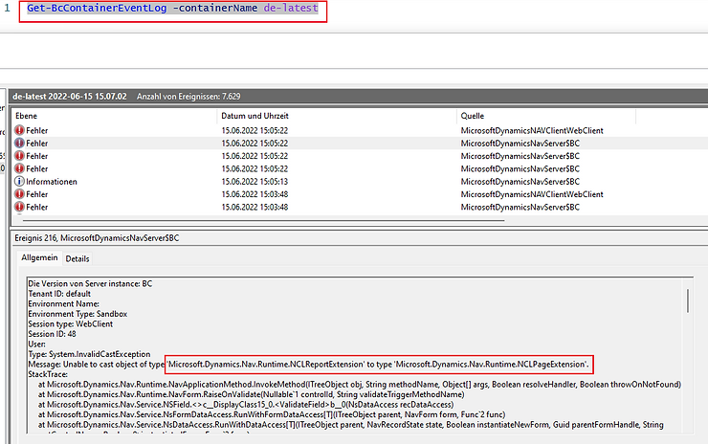Switch to the Allgemein tab
The height and width of the screenshot is (444, 708).
coord(40,258)
